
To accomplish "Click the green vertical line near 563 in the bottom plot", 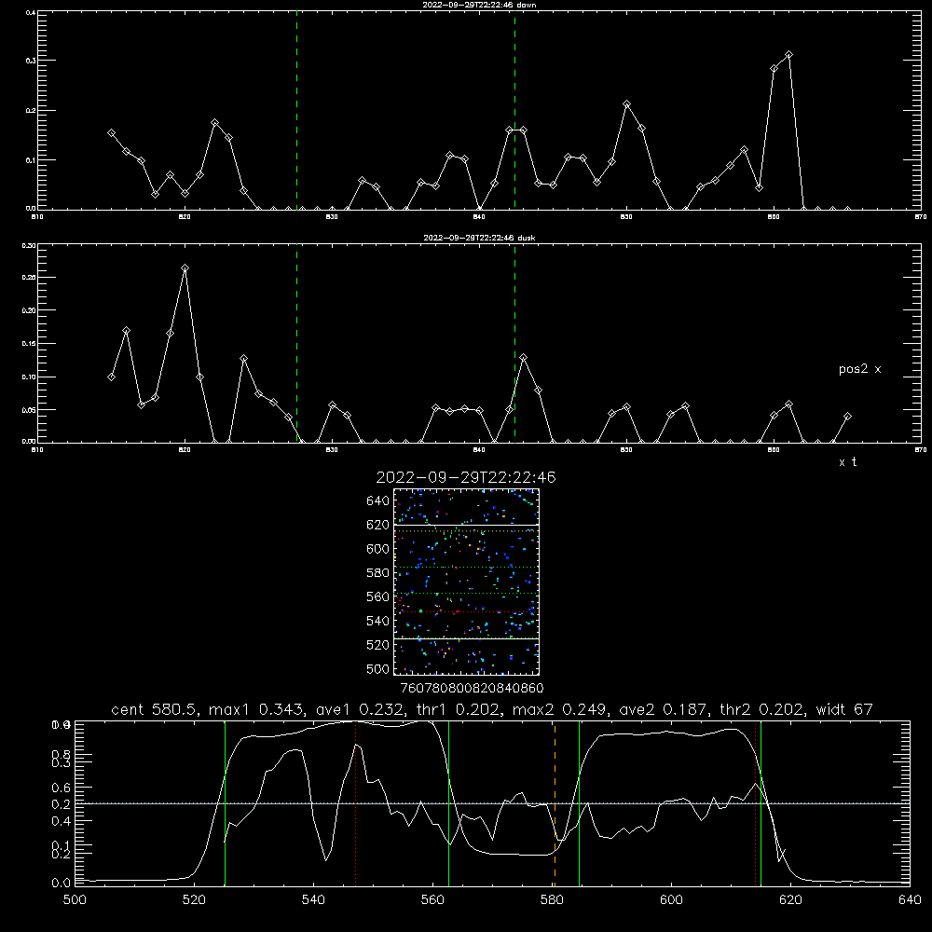I will coord(449,803).
